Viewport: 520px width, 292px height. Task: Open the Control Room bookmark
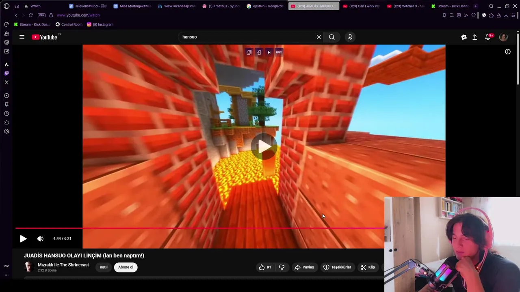click(x=69, y=24)
